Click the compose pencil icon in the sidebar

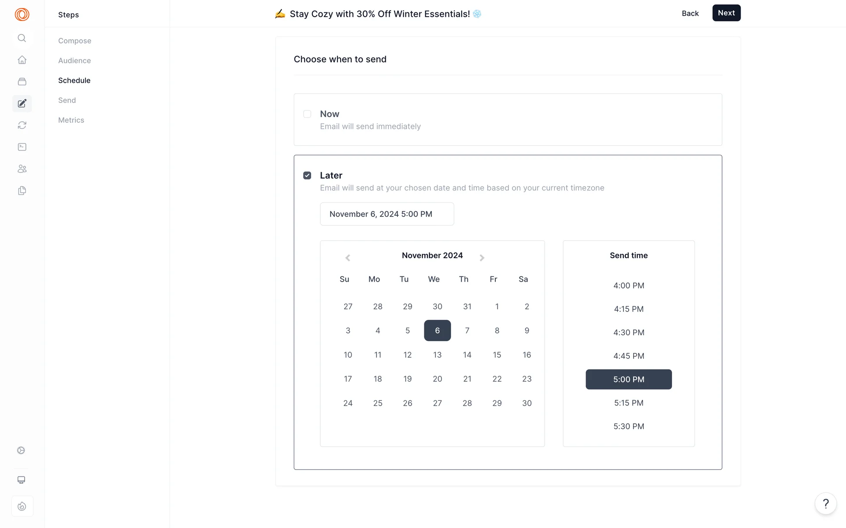tap(22, 103)
